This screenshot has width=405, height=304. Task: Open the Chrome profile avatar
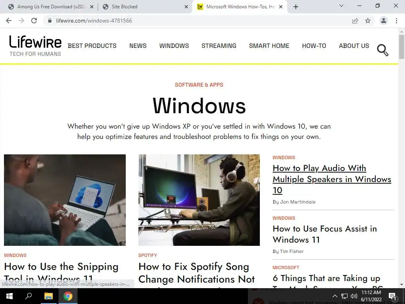pos(384,21)
